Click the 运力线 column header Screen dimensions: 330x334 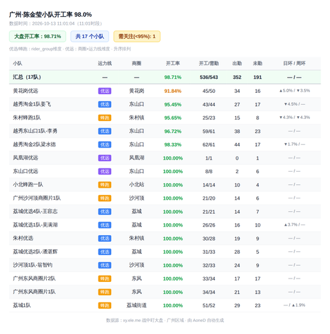(x=104, y=63)
